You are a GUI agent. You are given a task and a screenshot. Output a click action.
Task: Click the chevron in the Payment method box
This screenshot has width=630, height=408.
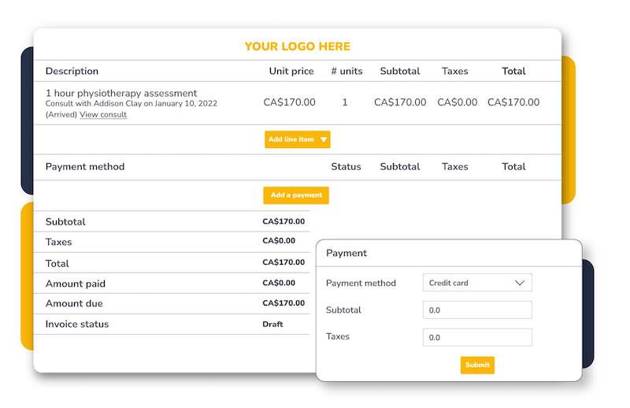[x=519, y=283]
